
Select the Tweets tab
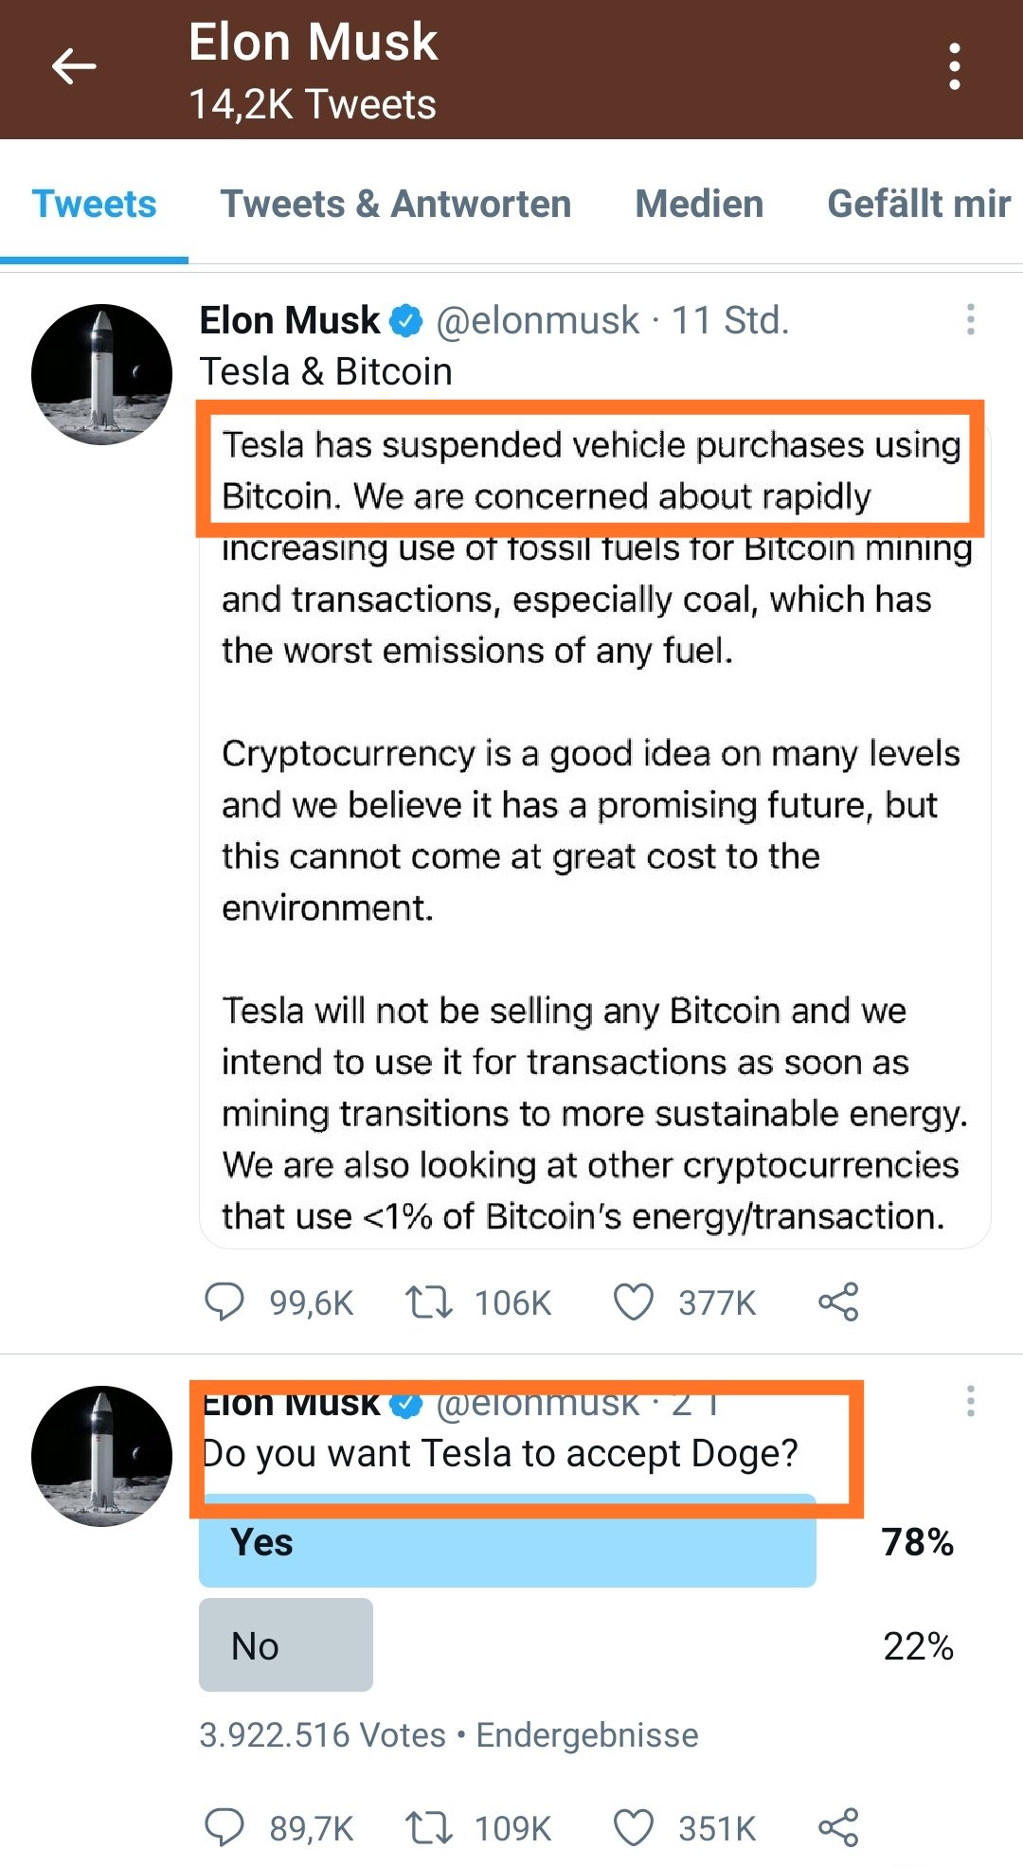(94, 205)
